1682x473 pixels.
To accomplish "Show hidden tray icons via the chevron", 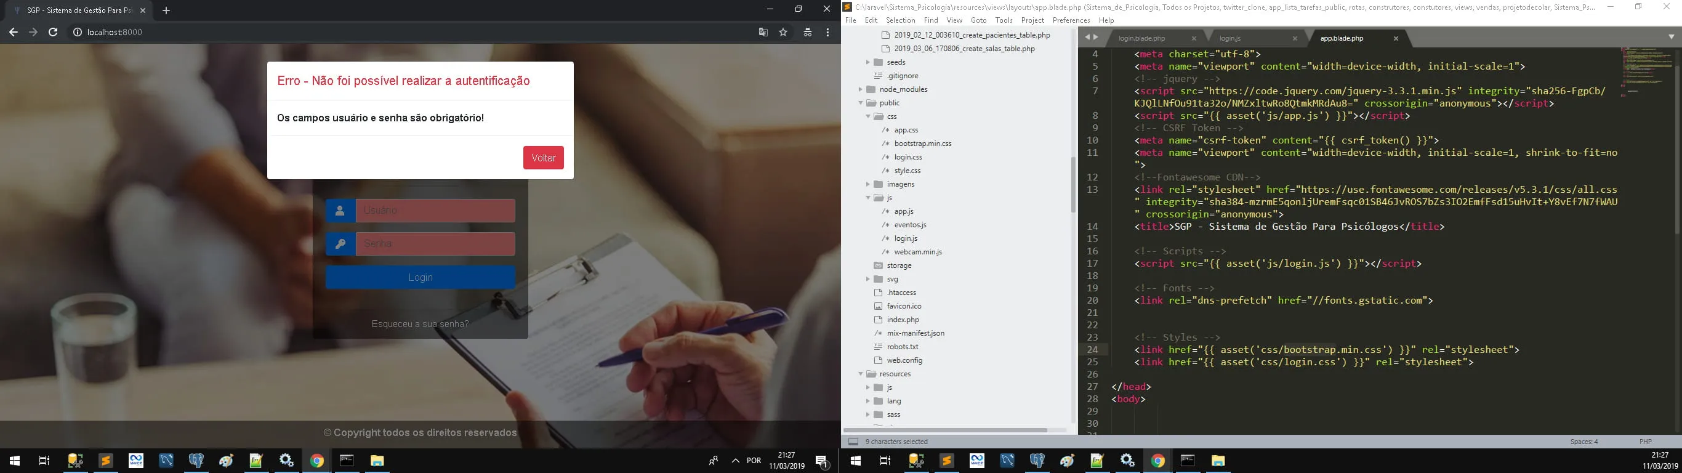I will (735, 461).
